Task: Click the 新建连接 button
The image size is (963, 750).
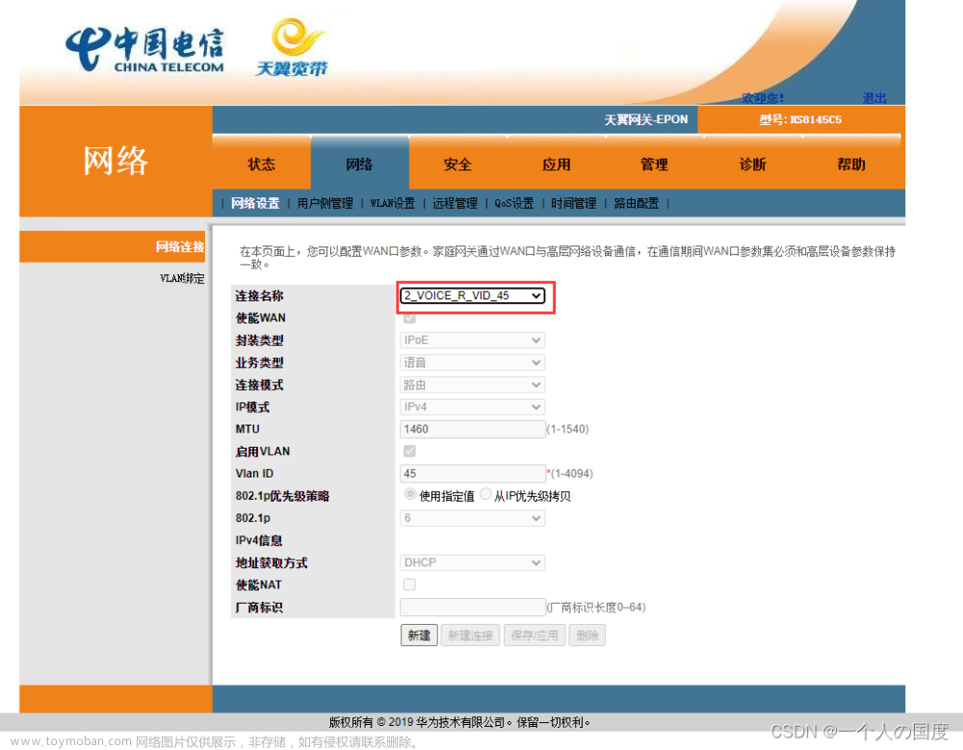Action: [471, 635]
